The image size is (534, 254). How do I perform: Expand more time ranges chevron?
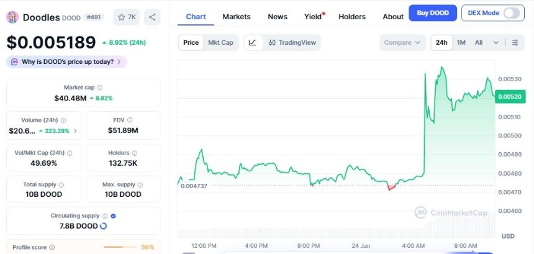point(496,43)
